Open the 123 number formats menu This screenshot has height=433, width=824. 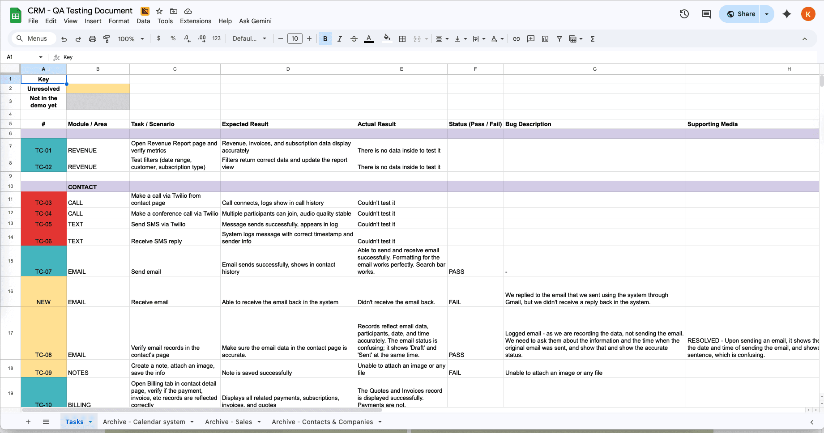(x=217, y=38)
